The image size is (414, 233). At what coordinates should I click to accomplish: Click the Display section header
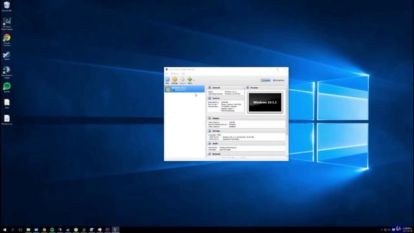coord(246,118)
